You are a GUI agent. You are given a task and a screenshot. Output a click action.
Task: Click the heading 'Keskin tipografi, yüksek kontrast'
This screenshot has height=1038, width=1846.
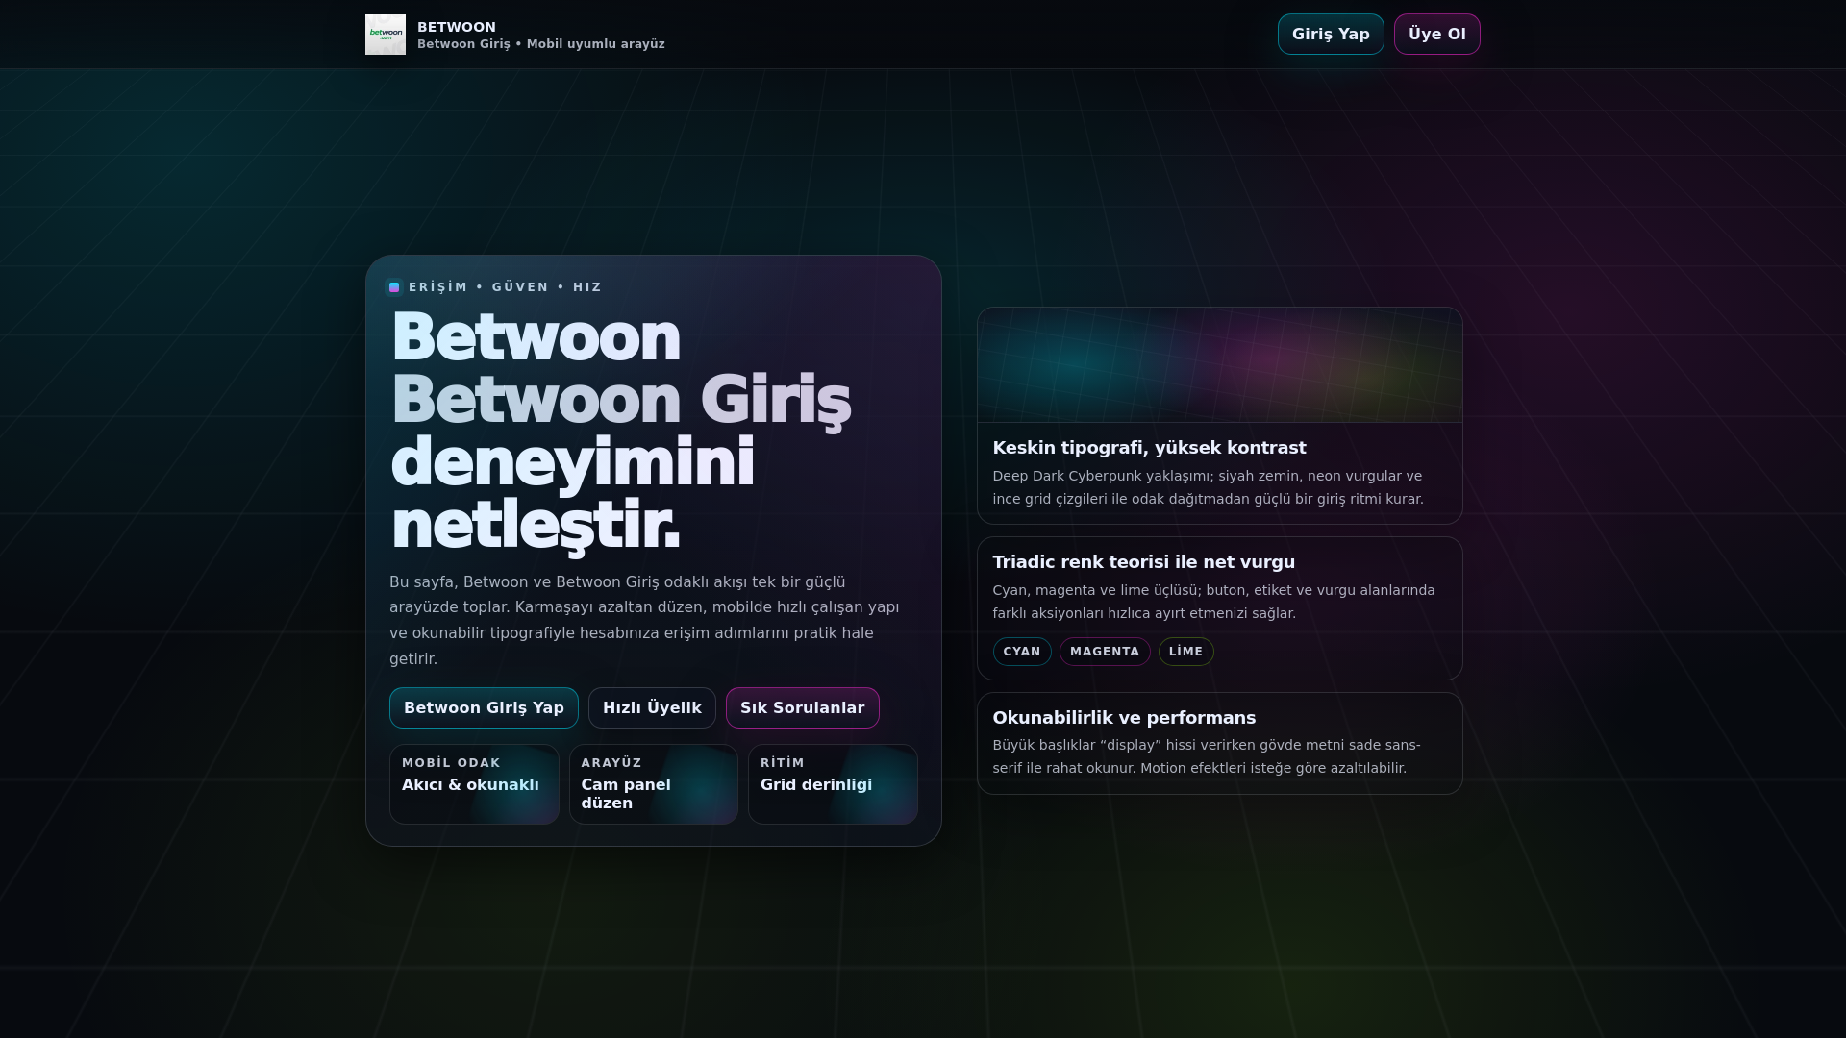(x=1149, y=448)
